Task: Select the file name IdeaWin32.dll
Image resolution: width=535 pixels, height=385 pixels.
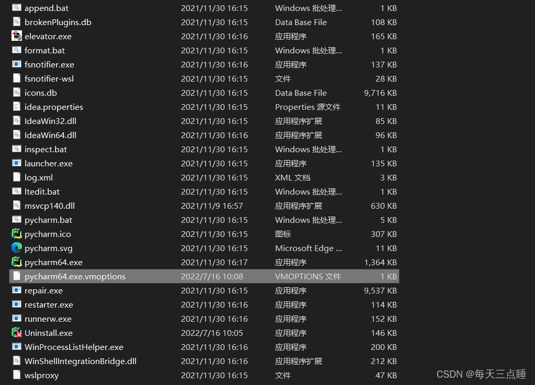Action: (51, 121)
